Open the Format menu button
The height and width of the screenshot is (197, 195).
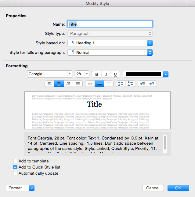click(x=20, y=188)
